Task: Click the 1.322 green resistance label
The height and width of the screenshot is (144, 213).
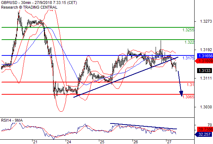Action: click(x=189, y=42)
